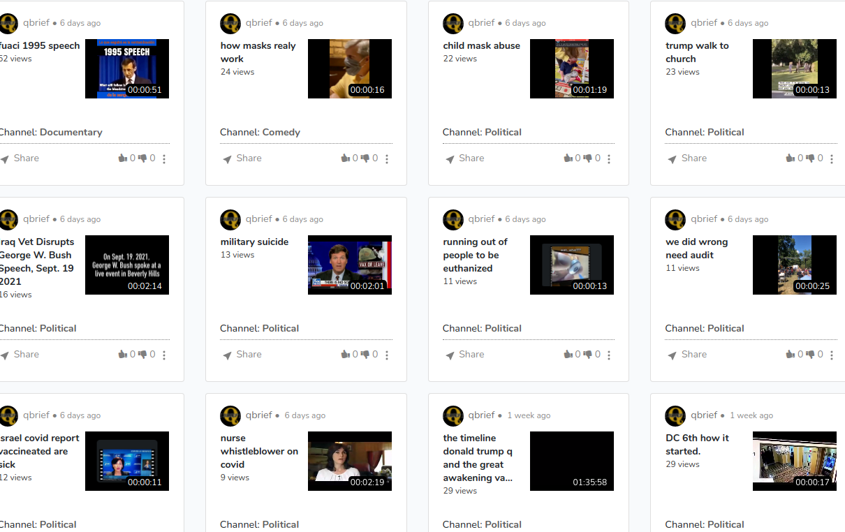Share the 'we did wrong need audit' video
Viewport: 845px width, 532px height.
687,355
